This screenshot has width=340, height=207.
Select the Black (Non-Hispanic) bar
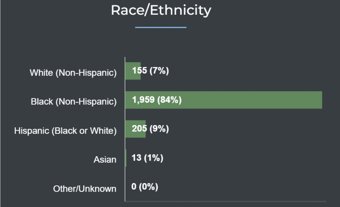(224, 100)
